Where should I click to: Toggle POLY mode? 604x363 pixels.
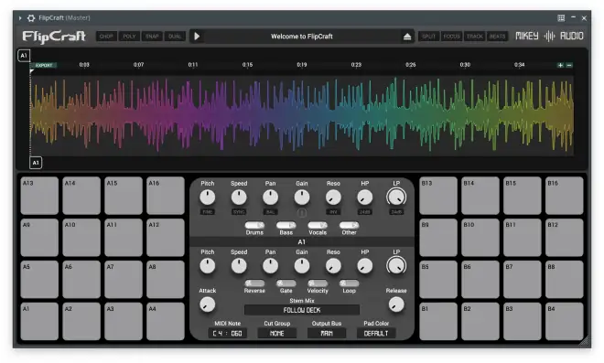click(x=129, y=37)
